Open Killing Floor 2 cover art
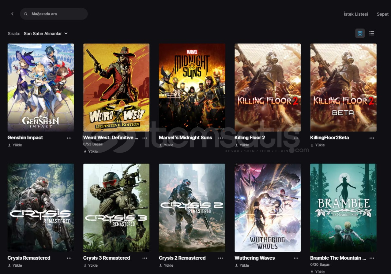 (x=268, y=87)
